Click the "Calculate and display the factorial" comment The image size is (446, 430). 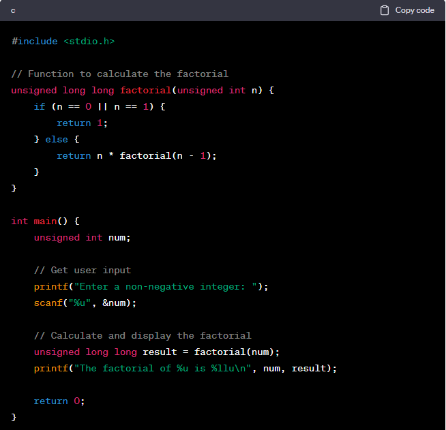coord(143,335)
